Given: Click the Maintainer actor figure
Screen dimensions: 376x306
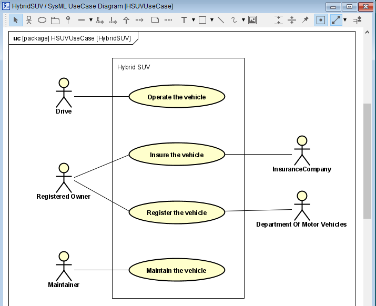Looking at the screenshot, I should pos(64,267).
